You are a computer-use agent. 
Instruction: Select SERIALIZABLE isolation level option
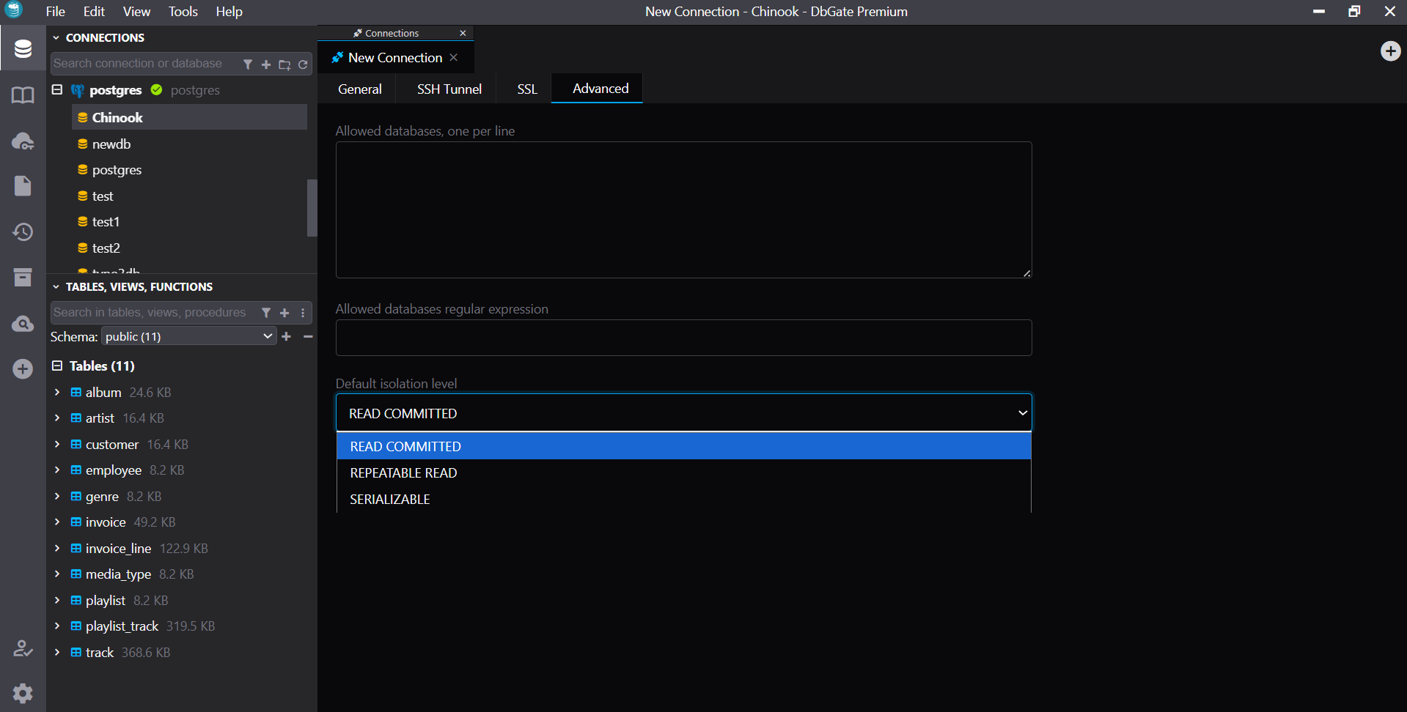(x=390, y=500)
